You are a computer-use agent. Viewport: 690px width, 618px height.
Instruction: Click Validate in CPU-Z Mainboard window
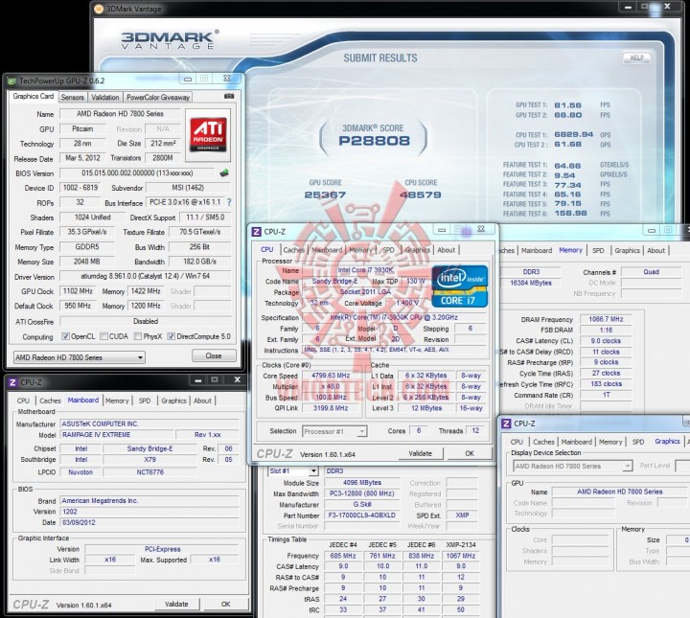[176, 604]
